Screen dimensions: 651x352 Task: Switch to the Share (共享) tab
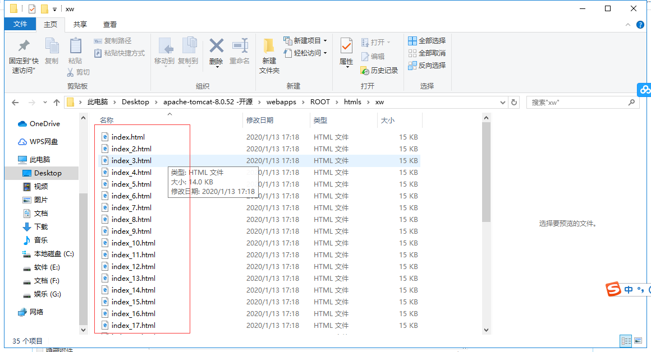pos(80,25)
